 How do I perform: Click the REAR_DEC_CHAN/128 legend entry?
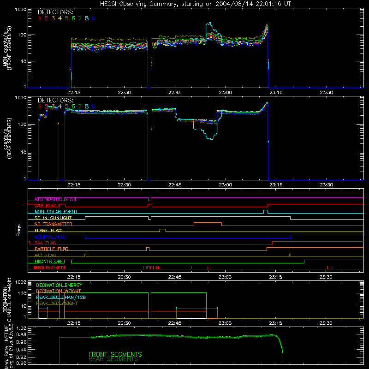(61, 297)
